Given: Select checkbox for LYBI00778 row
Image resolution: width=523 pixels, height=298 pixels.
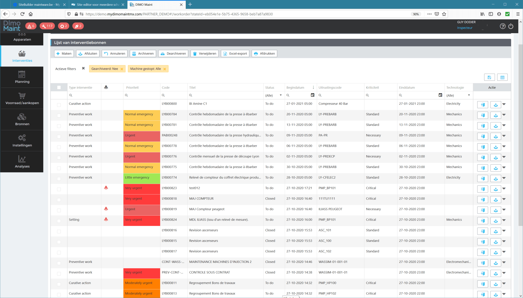Looking at the screenshot, I should point(59,147).
